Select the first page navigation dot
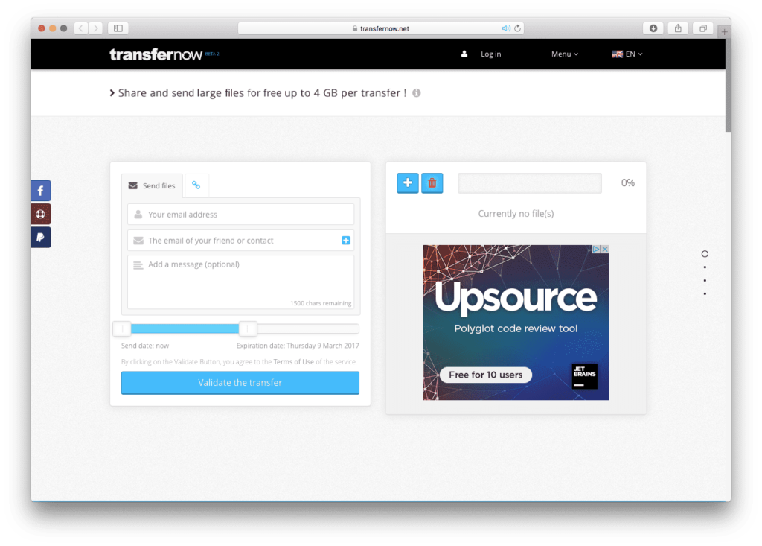This screenshot has height=546, width=762. click(x=705, y=254)
